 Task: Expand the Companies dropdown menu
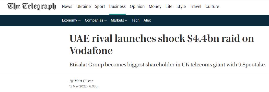[96, 21]
